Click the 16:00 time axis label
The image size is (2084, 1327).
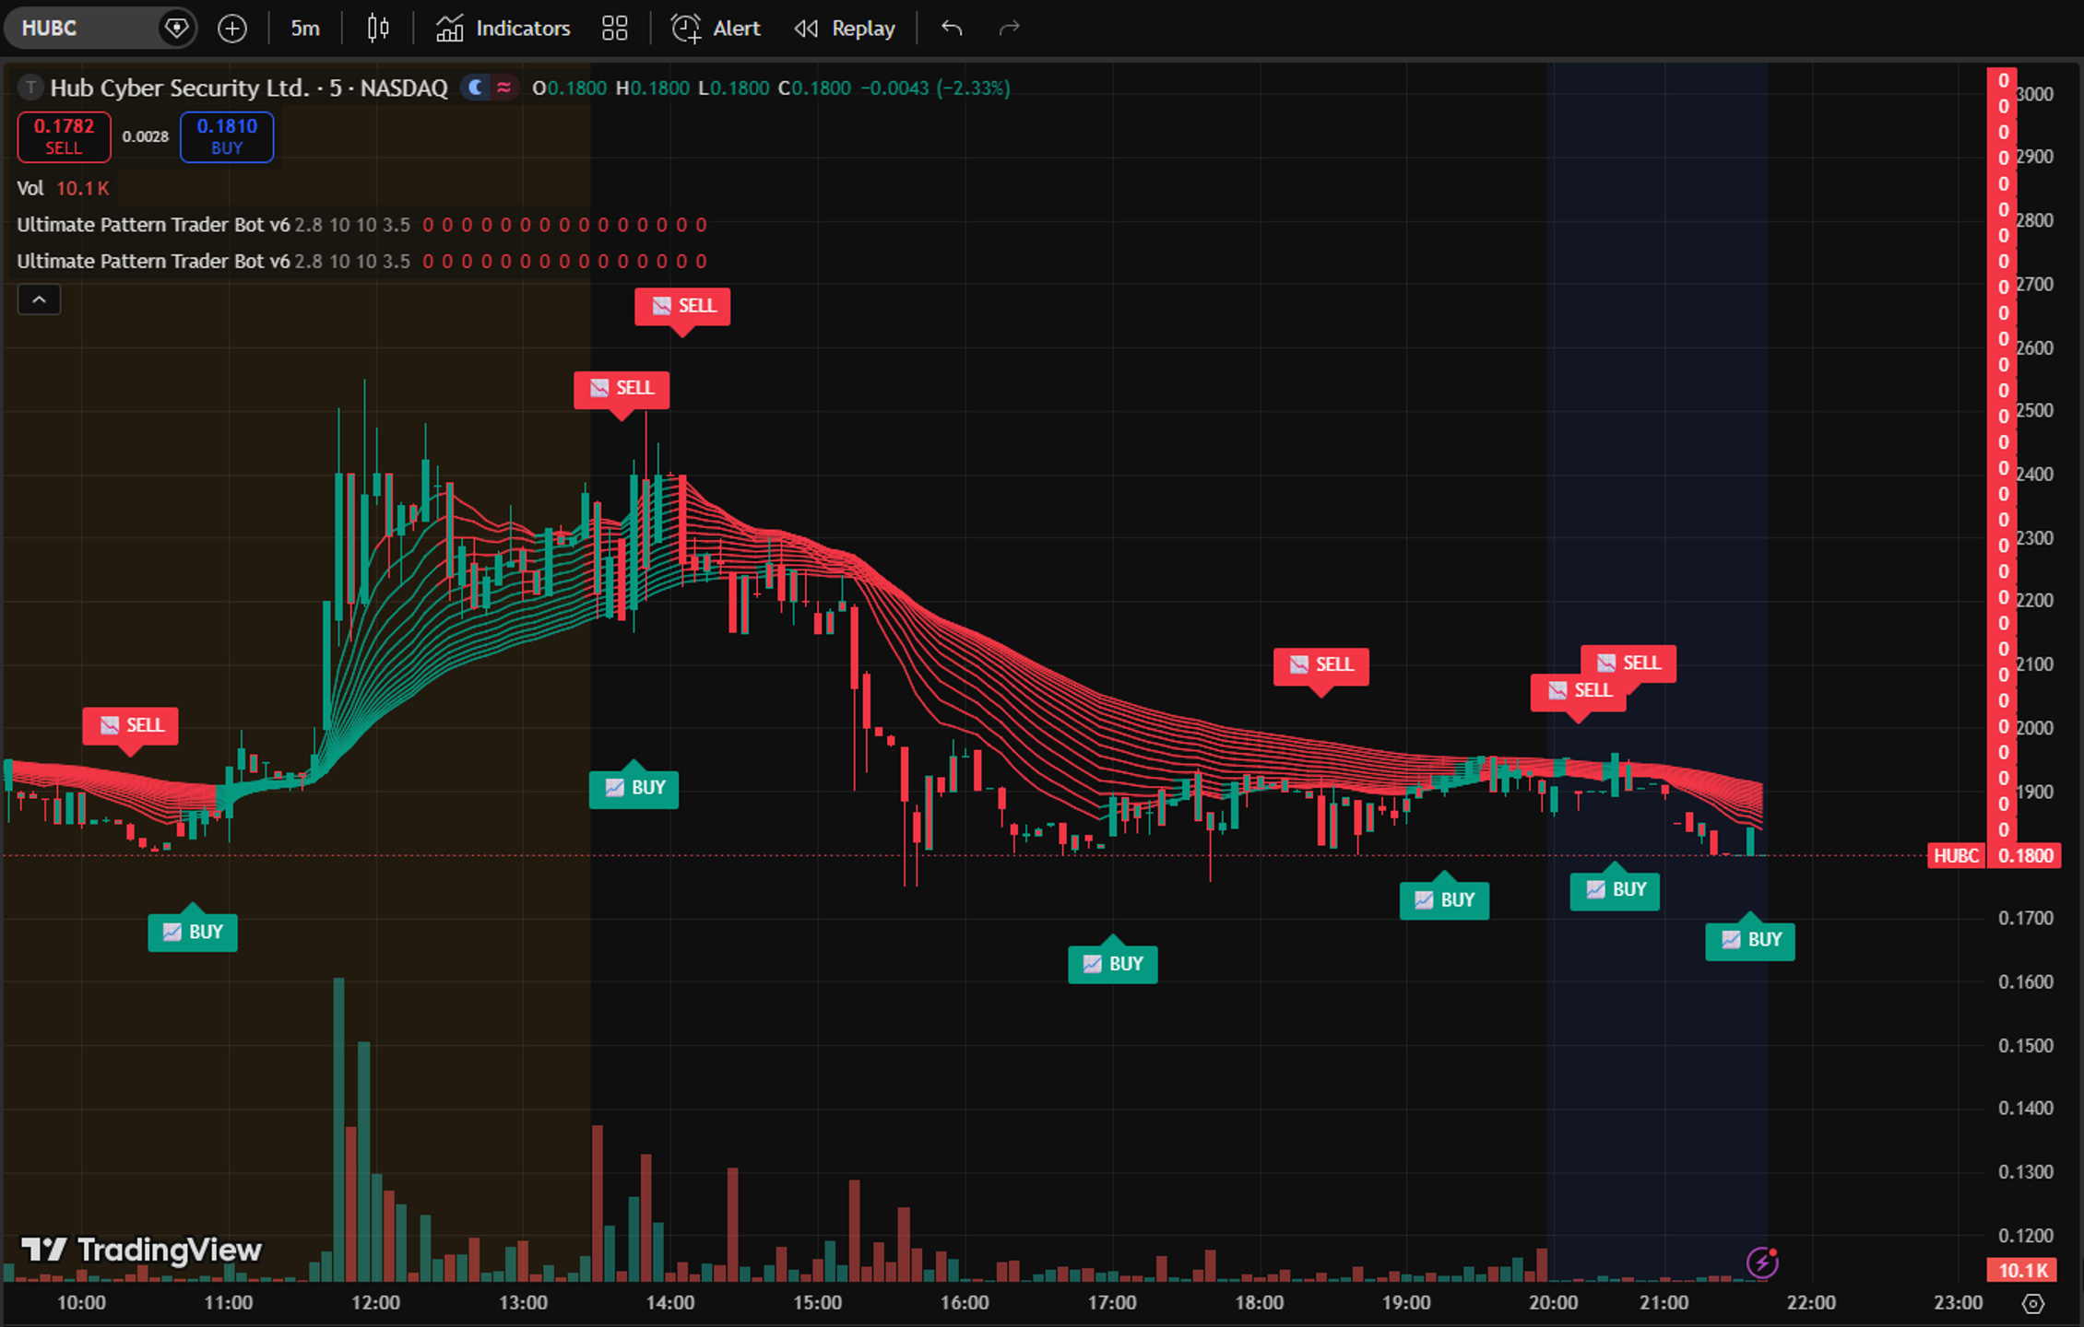965,1303
